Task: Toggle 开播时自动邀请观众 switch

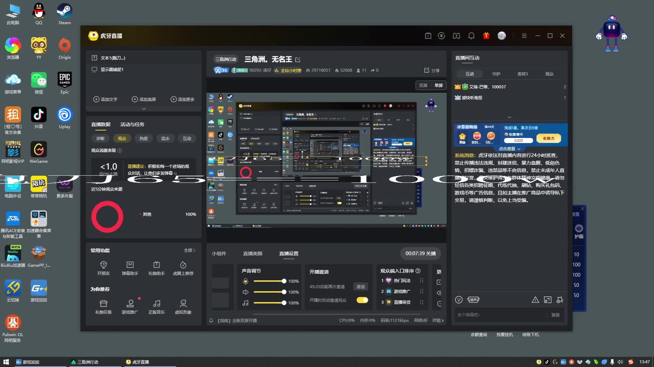Action: [362, 300]
